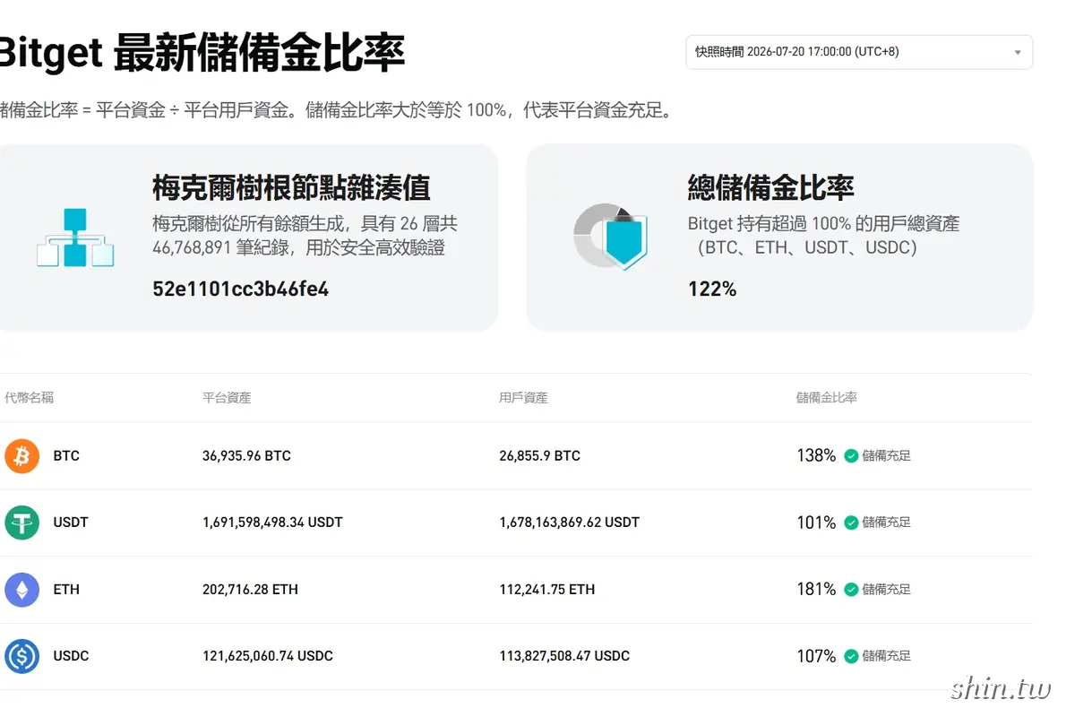
Task: Click the 代幣名稱 column header
Action: [29, 397]
